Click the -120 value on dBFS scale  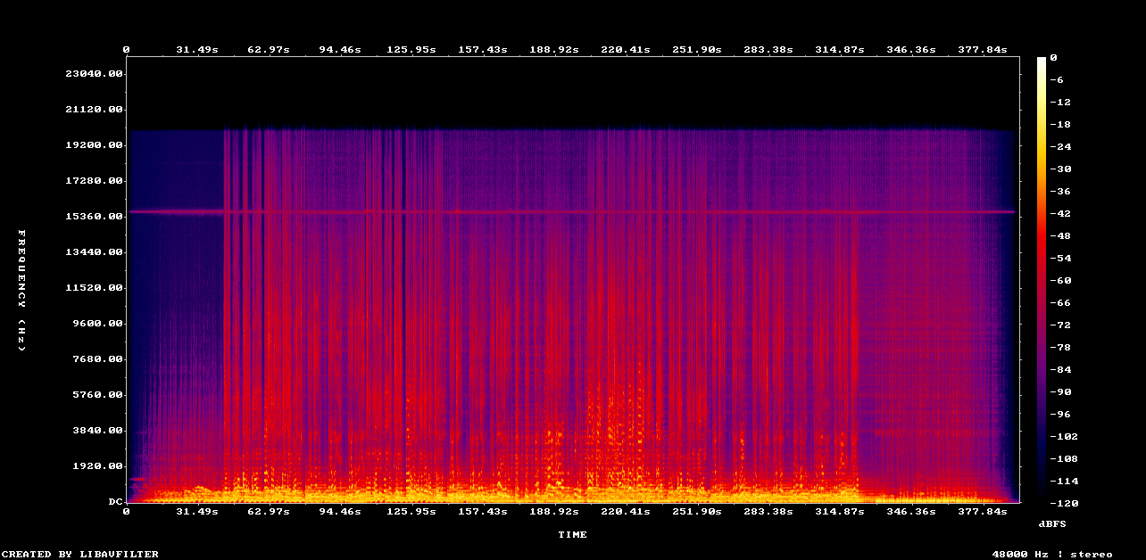click(x=1061, y=503)
